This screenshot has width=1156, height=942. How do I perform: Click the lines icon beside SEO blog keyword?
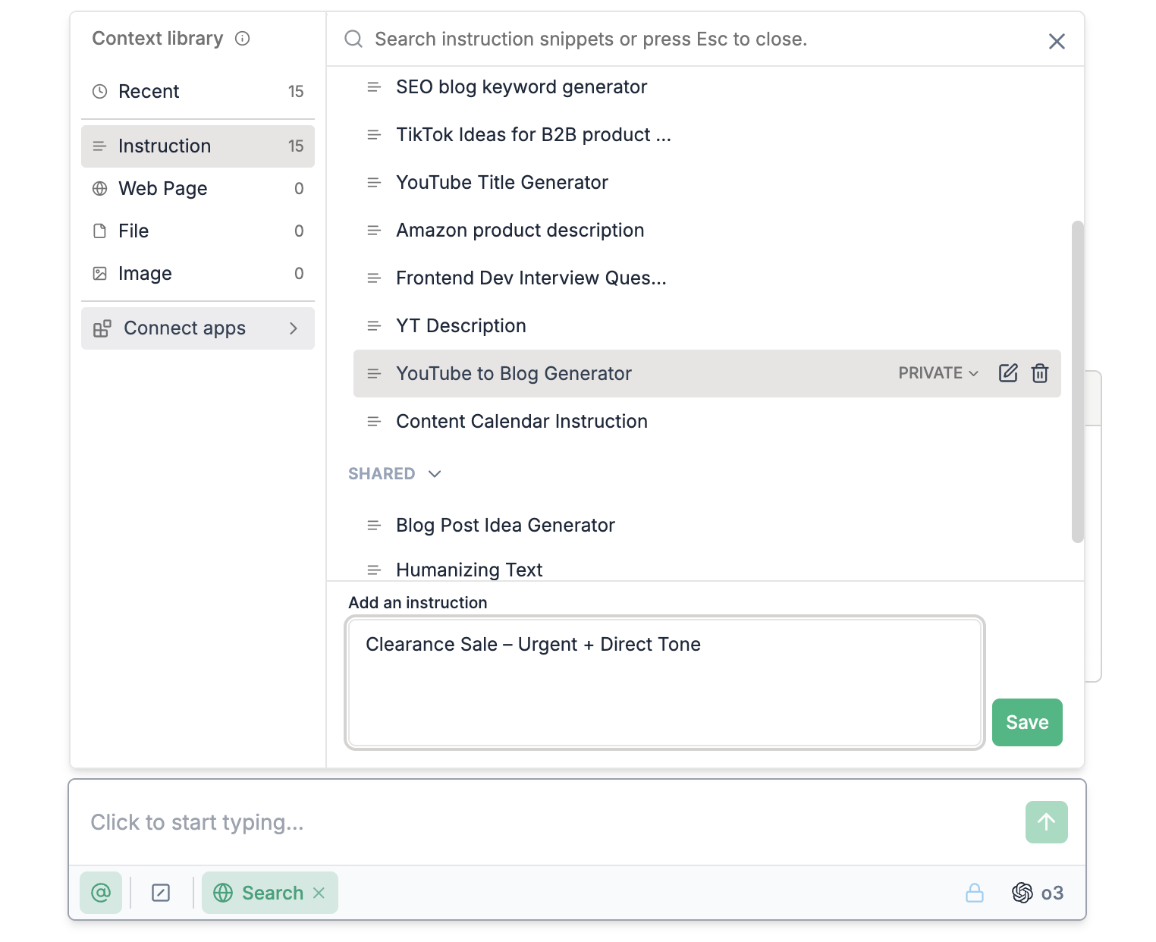coord(374,87)
